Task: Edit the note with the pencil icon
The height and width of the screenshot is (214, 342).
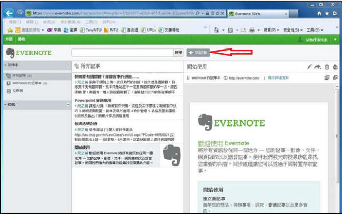Action: pyautogui.click(x=309, y=67)
